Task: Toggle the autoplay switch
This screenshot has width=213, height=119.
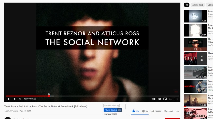Action: coord(154,99)
